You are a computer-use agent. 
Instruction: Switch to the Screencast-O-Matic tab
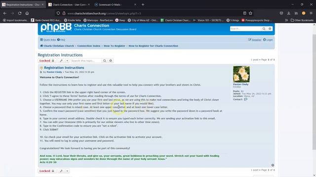coord(116,4)
